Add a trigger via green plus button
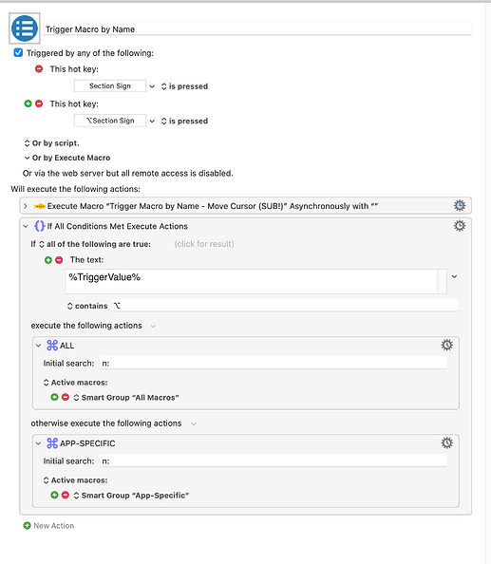Image resolution: width=491 pixels, height=564 pixels. (x=28, y=103)
